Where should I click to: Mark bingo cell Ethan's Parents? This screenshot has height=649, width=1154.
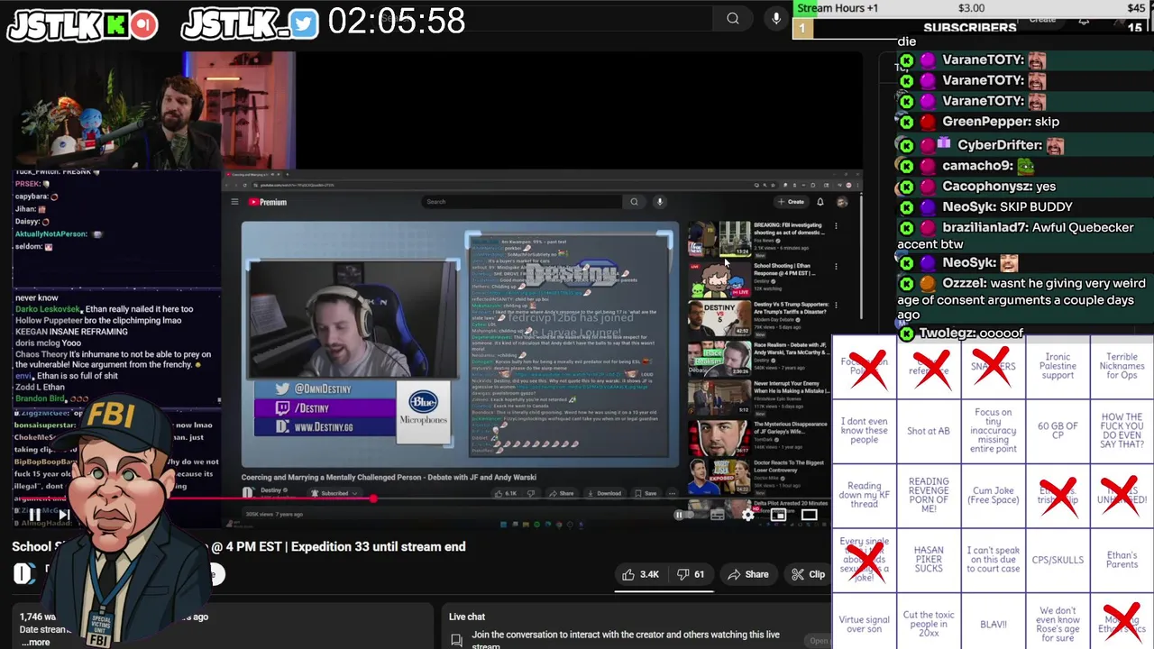1122,560
